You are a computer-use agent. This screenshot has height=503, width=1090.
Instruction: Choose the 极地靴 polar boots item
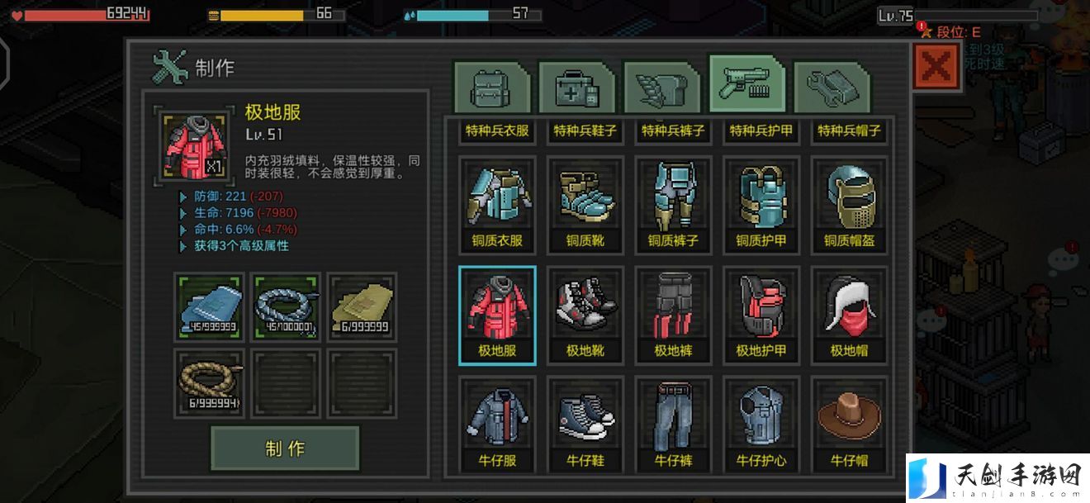coord(585,315)
